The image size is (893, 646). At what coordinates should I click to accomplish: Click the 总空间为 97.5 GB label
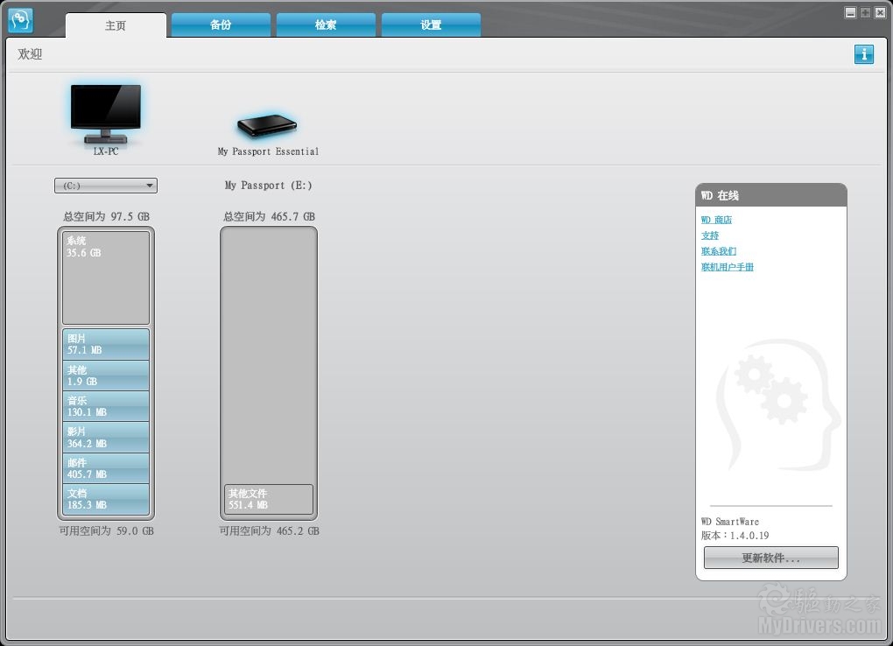[x=106, y=216]
